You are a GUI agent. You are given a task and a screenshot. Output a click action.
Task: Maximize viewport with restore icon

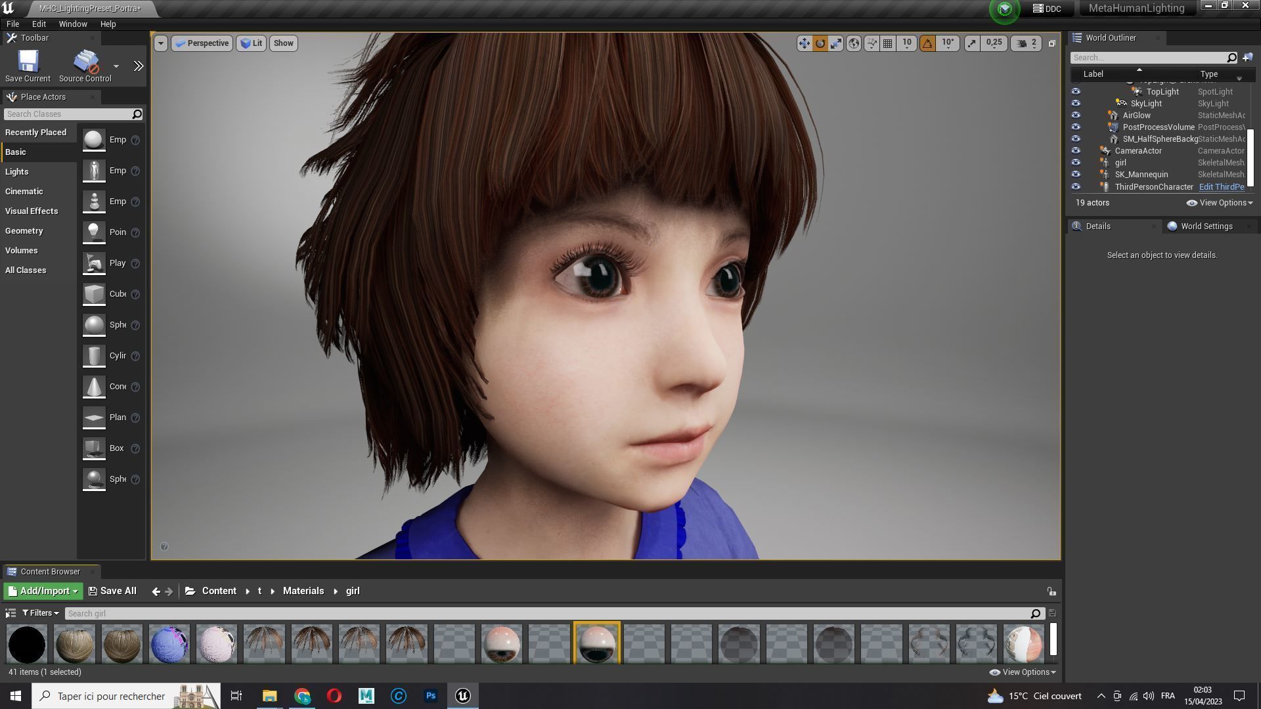(1051, 43)
